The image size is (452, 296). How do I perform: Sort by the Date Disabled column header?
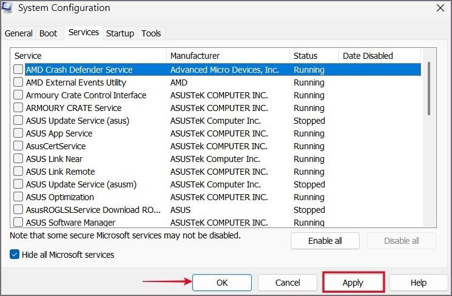point(380,56)
